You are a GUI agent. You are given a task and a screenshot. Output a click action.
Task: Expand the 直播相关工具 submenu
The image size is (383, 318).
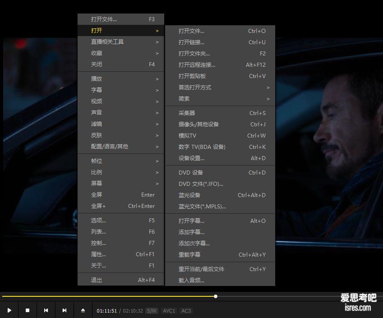click(121, 42)
